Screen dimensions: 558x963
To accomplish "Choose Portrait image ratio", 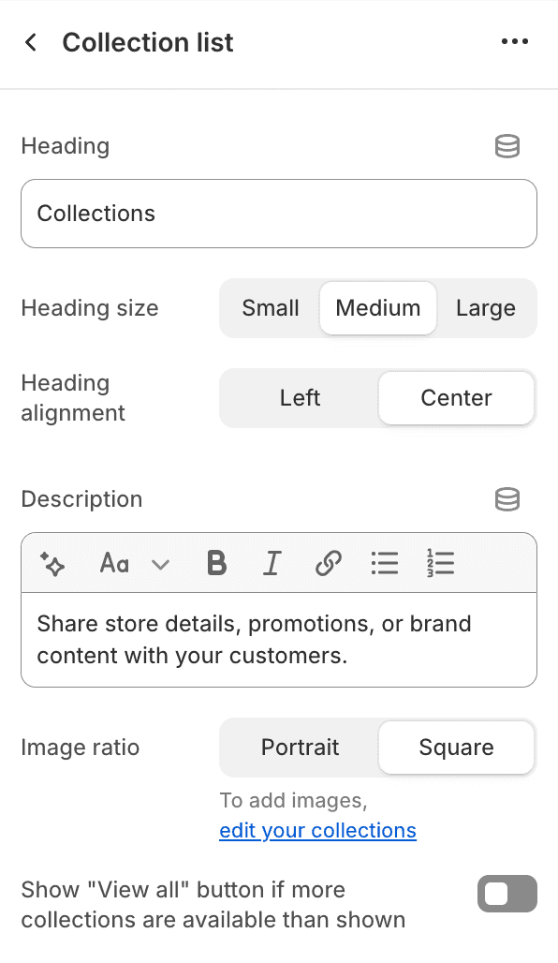I will (x=300, y=748).
